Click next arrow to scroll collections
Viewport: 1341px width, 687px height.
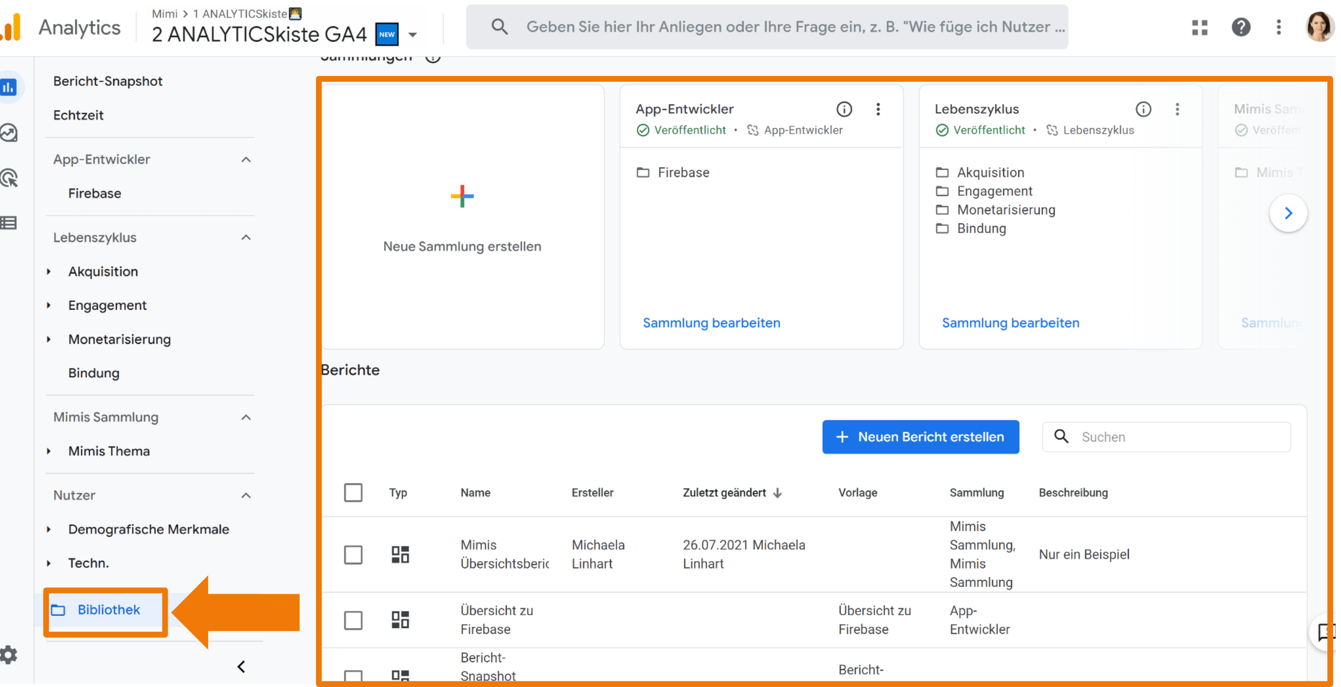[1288, 213]
